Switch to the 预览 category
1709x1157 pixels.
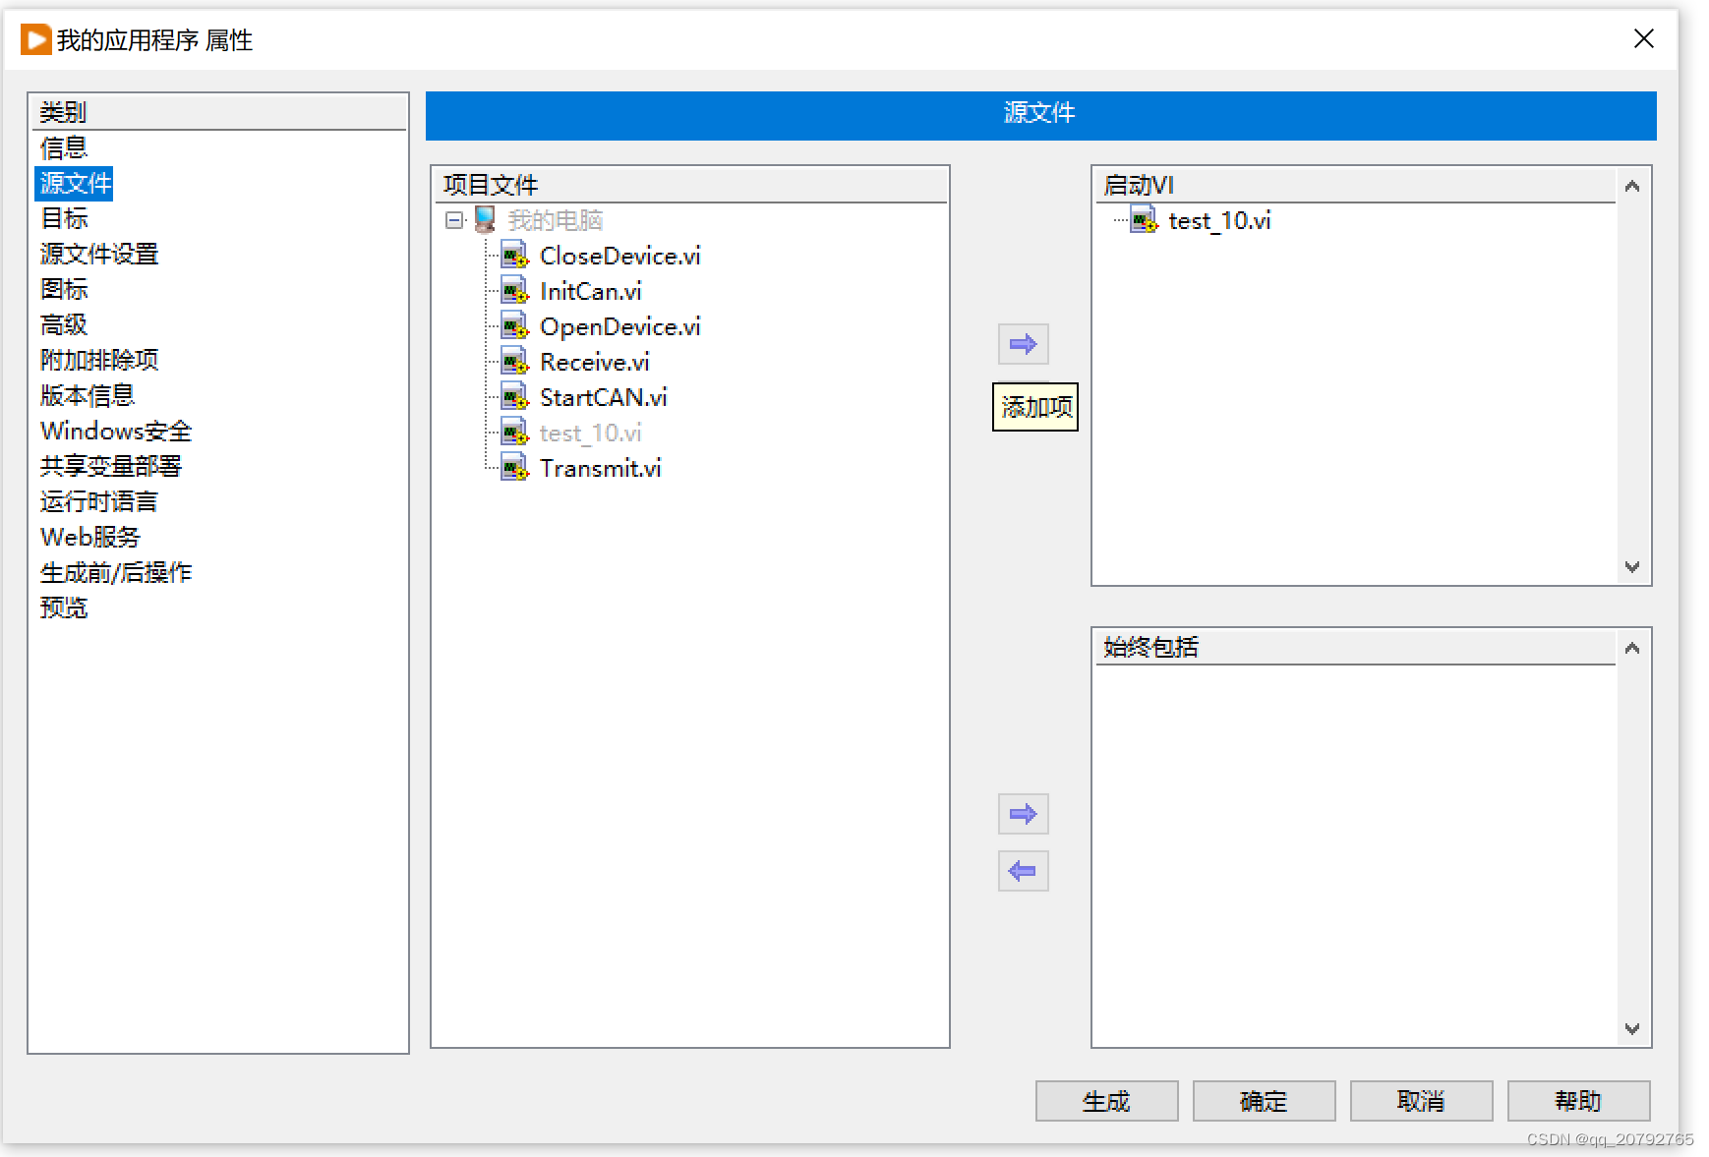pos(64,608)
